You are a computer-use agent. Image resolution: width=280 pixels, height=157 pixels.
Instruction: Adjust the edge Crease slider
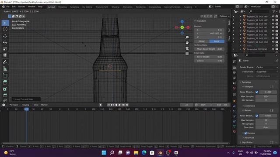click(x=209, y=61)
